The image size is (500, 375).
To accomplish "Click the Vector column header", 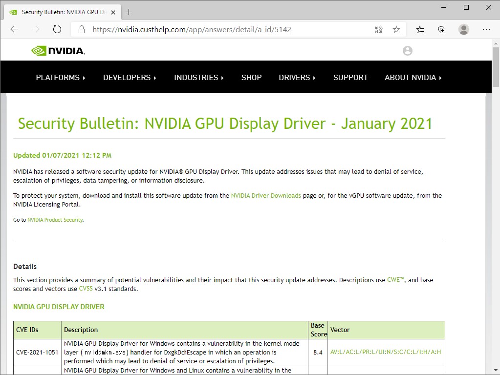I will [x=386, y=330].
